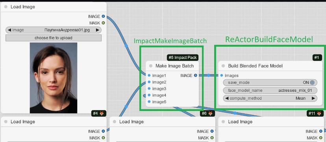Collapse the Make Image Batch node dot
Screen dimensions: 326x142
151,66
